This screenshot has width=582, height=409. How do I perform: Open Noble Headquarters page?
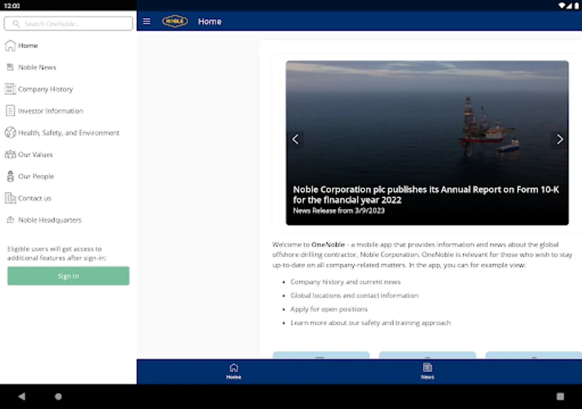(x=68, y=220)
